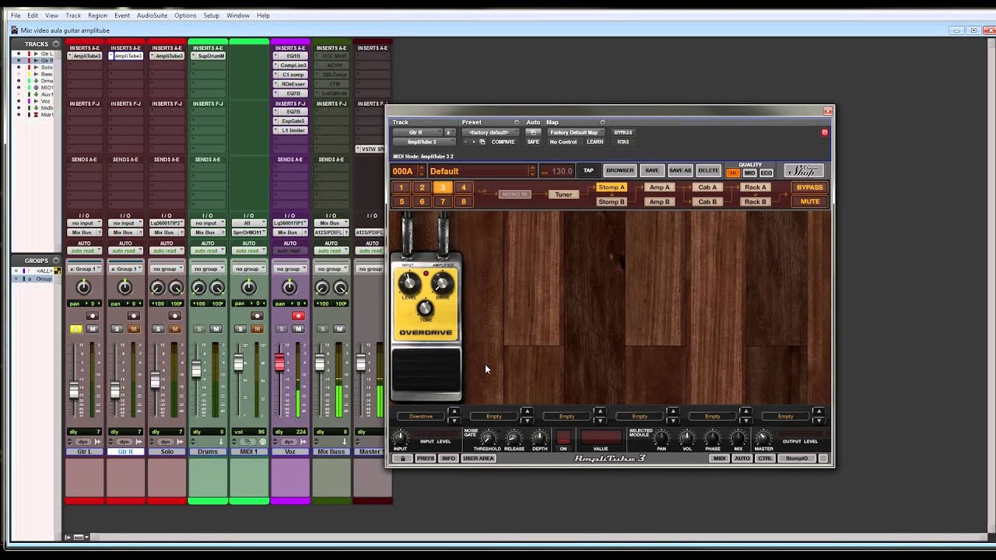
Task: Click the Gtr L channel pan knob
Action: [x=84, y=288]
